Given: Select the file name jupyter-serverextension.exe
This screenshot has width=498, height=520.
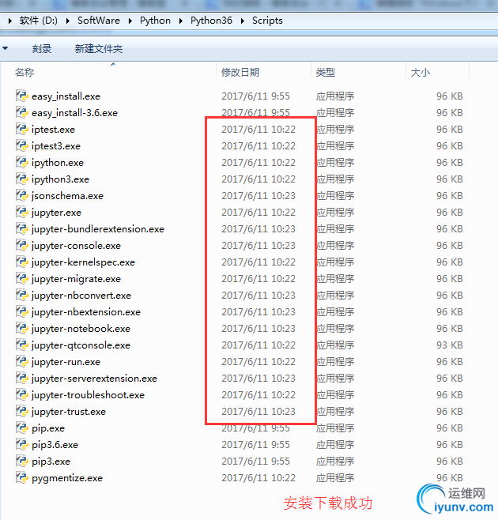Looking at the screenshot, I should 94,378.
